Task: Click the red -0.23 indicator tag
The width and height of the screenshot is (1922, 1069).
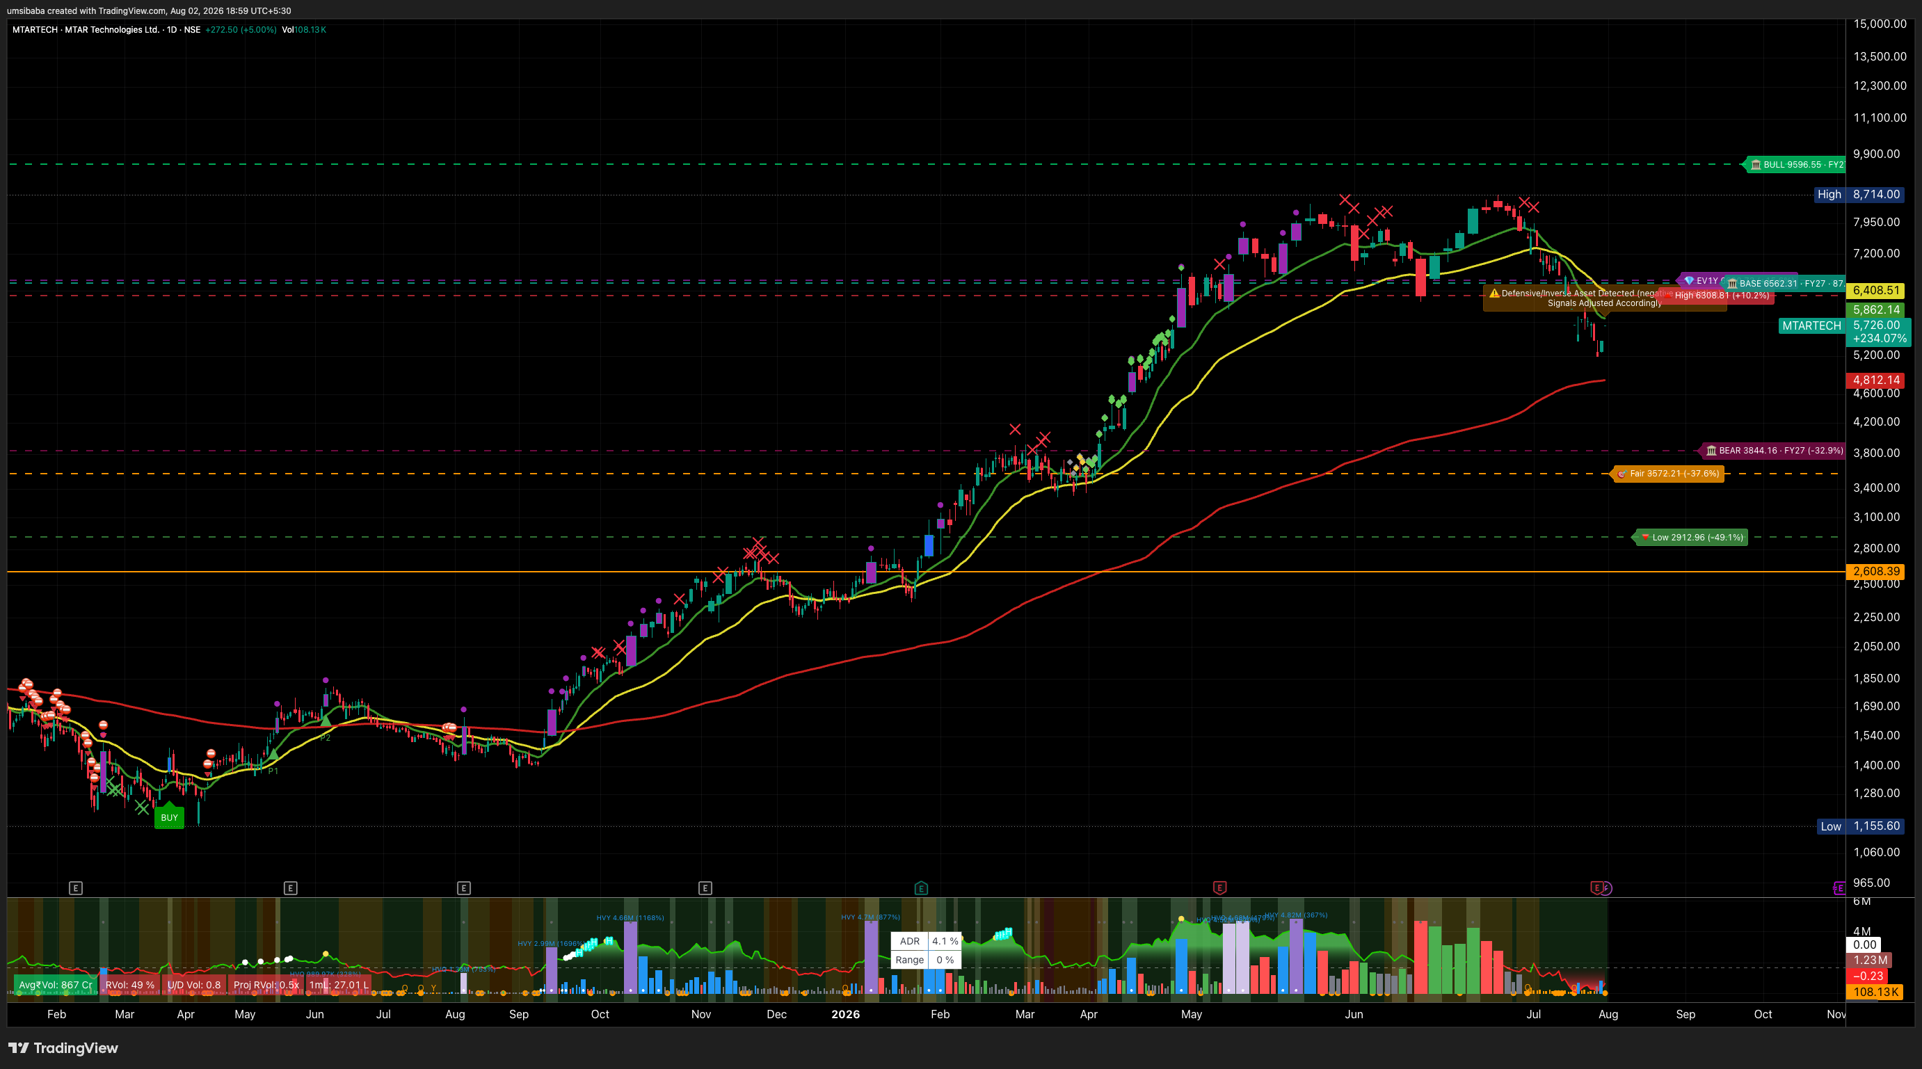Action: coord(1868,976)
